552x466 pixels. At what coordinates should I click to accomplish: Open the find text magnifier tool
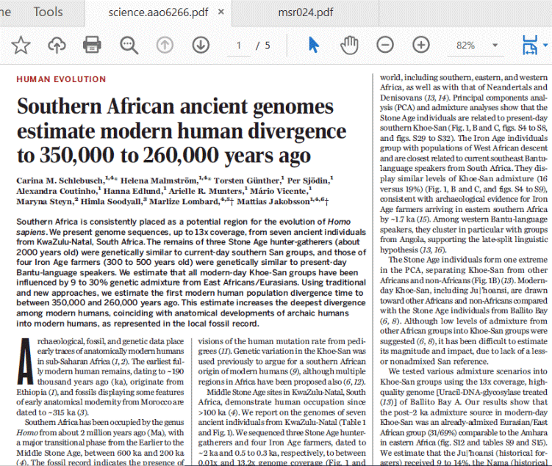[129, 45]
